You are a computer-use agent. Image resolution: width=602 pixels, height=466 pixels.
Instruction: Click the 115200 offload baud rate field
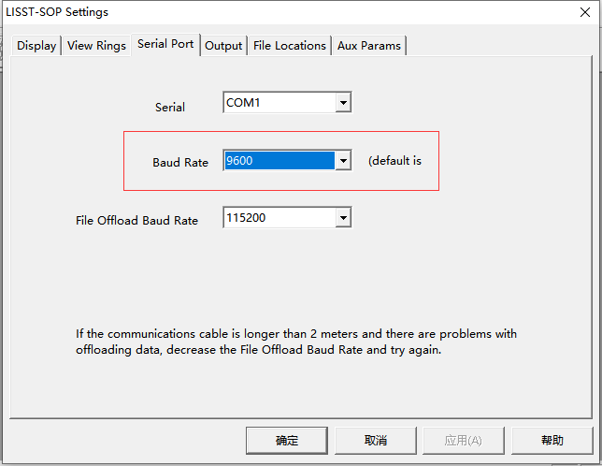(279, 218)
